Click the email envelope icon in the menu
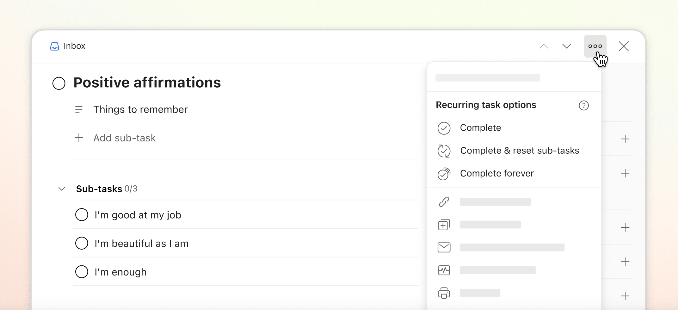 tap(444, 247)
